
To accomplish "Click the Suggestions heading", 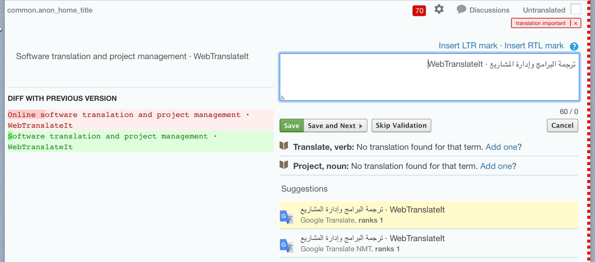I will [x=304, y=189].
